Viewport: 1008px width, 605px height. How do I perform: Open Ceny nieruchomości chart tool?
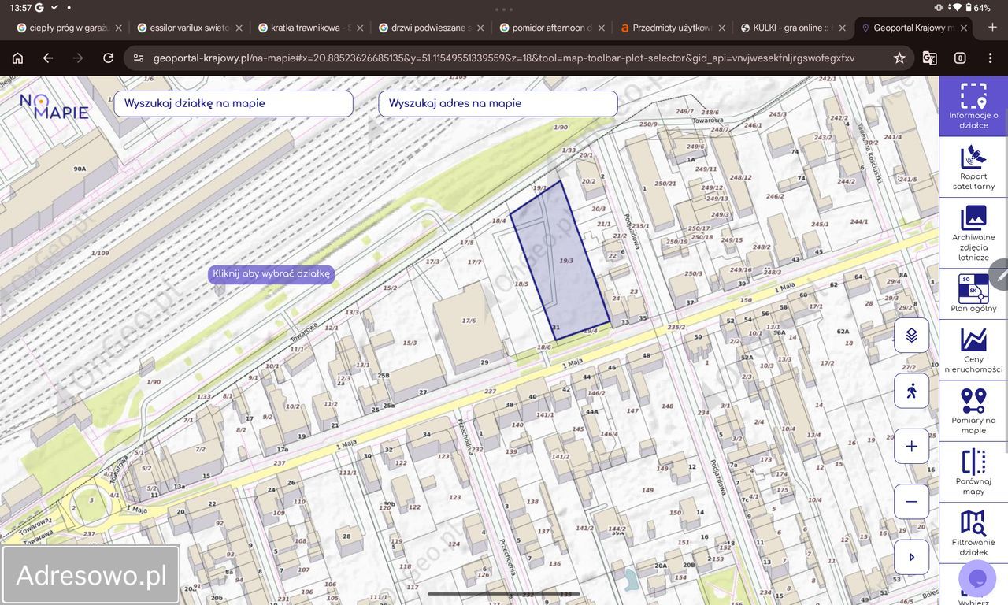[973, 350]
